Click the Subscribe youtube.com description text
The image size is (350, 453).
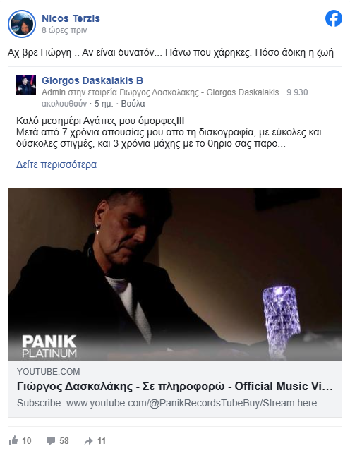click(174, 403)
